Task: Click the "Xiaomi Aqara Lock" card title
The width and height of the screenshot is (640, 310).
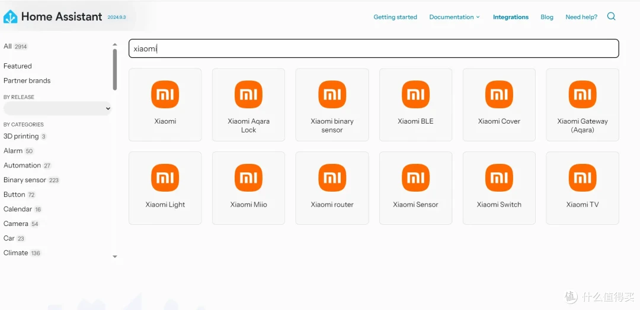Action: pyautogui.click(x=248, y=125)
